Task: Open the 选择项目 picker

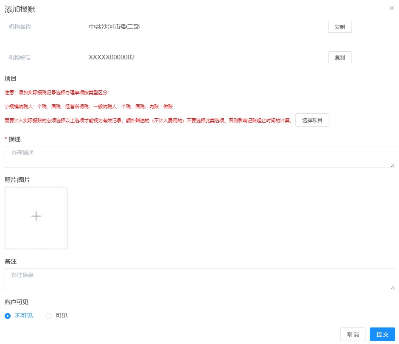Action: [x=312, y=120]
